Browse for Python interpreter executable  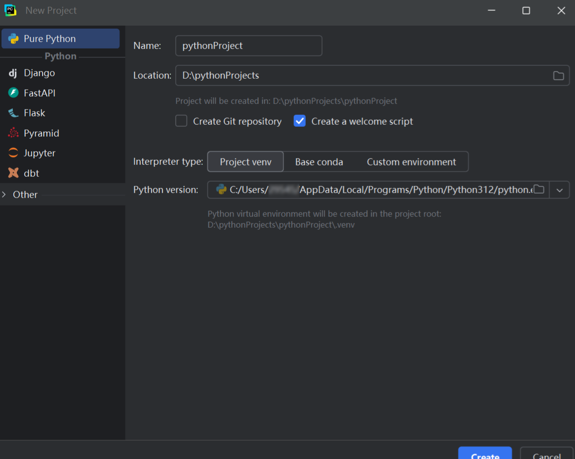point(539,190)
